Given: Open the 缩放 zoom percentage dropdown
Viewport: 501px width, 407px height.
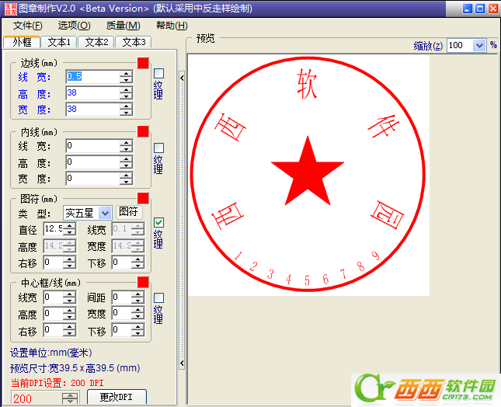Looking at the screenshot, I should click(479, 45).
